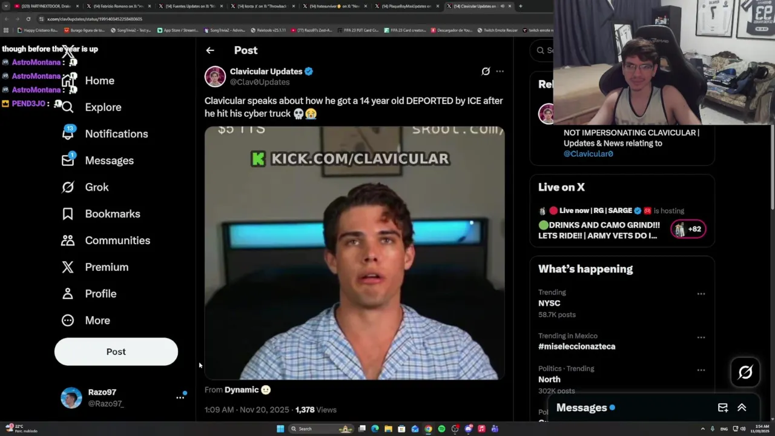Viewport: 775px width, 436px height.
Task: Switch to the PlaqueBoyMaxUpdates tab
Action: click(x=406, y=6)
